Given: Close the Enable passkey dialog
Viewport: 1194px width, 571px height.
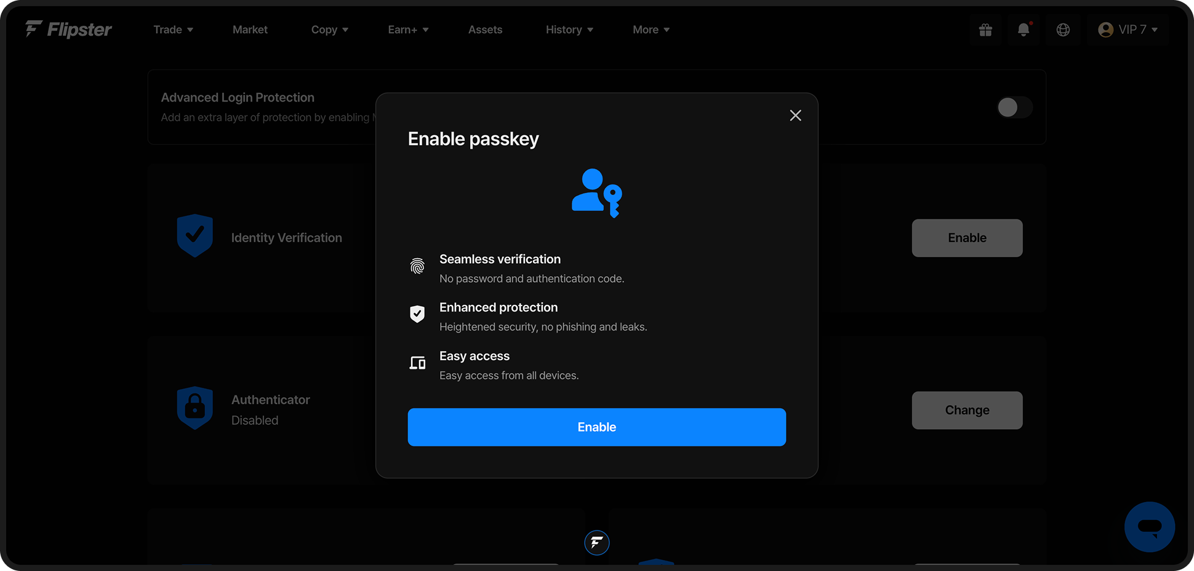Looking at the screenshot, I should point(795,116).
